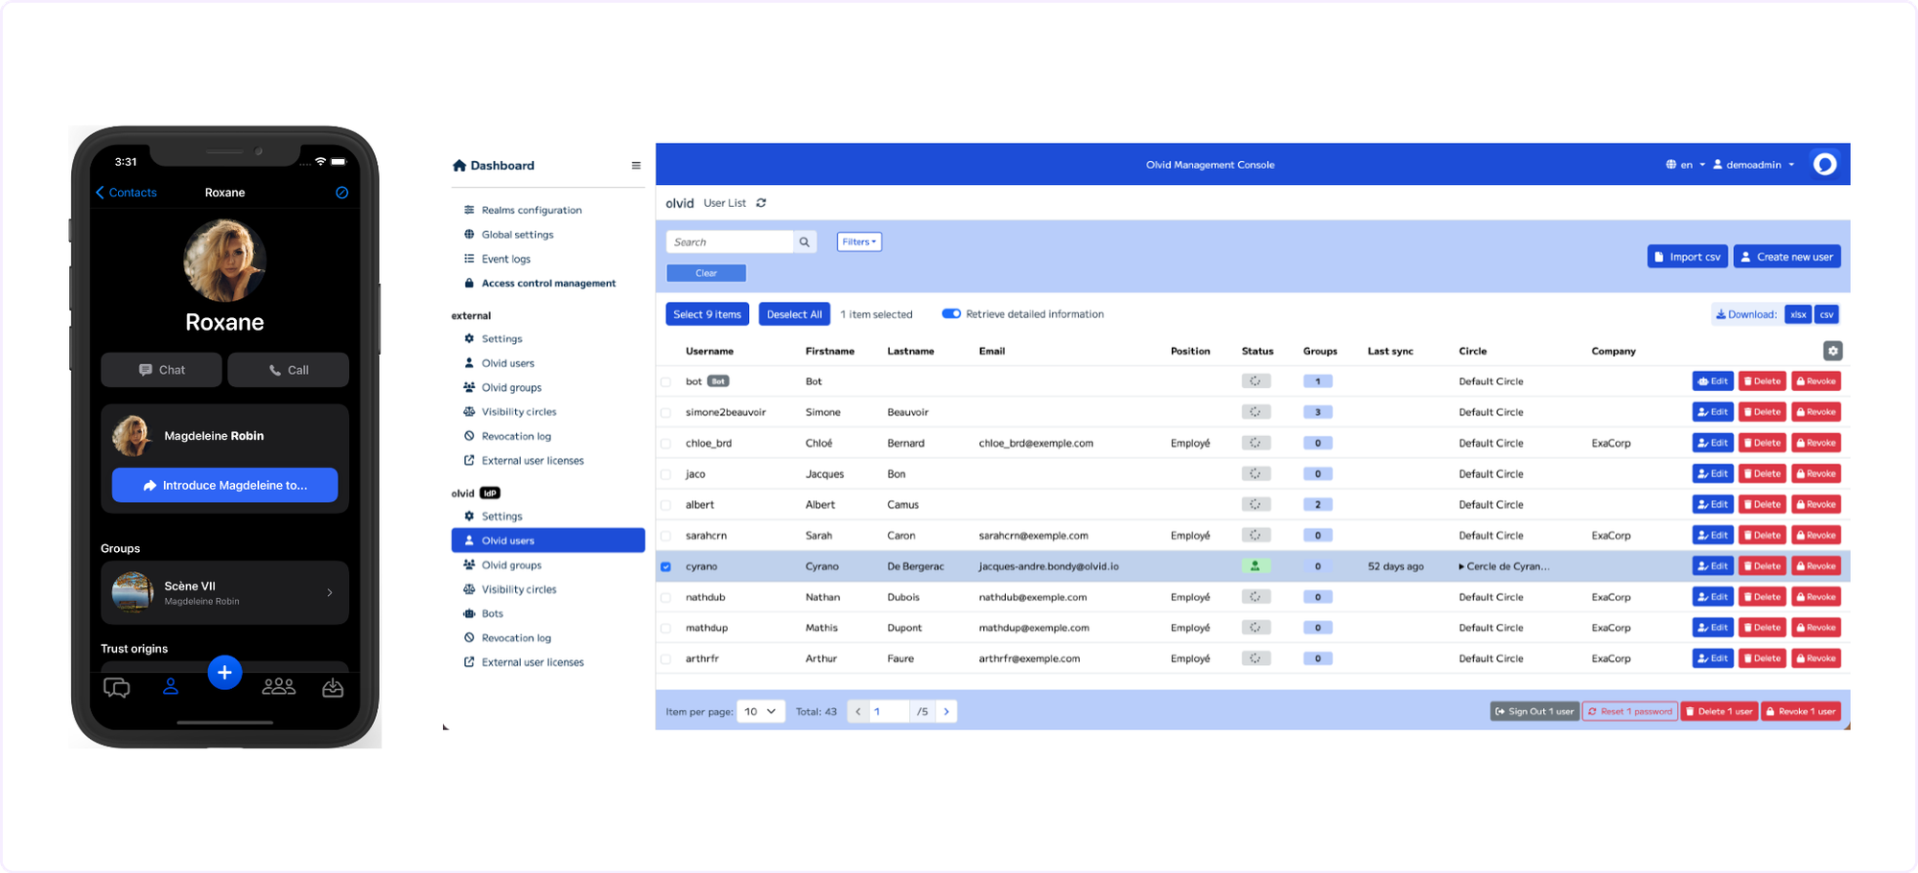Open Event logs in sidebar
Screen dimensions: 1918x873
coord(505,259)
